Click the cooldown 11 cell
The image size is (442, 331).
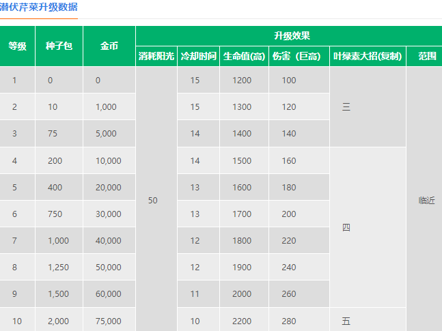198,294
